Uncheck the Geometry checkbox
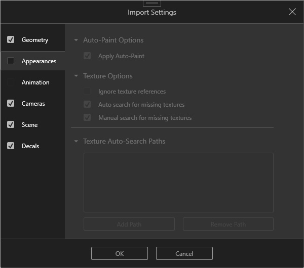Screen dimensions: 304x268 (11, 40)
